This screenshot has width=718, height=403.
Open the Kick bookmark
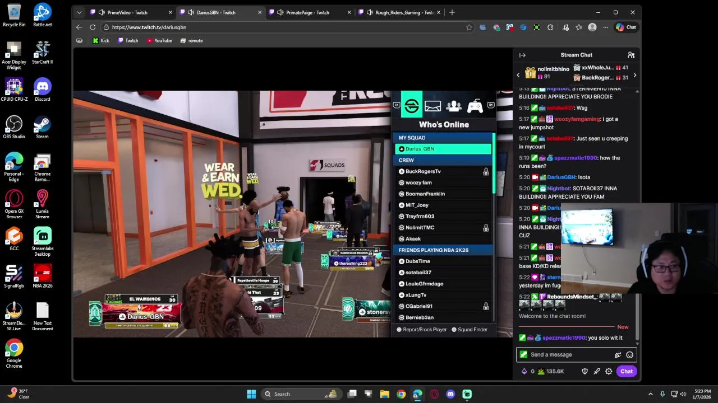click(x=101, y=40)
